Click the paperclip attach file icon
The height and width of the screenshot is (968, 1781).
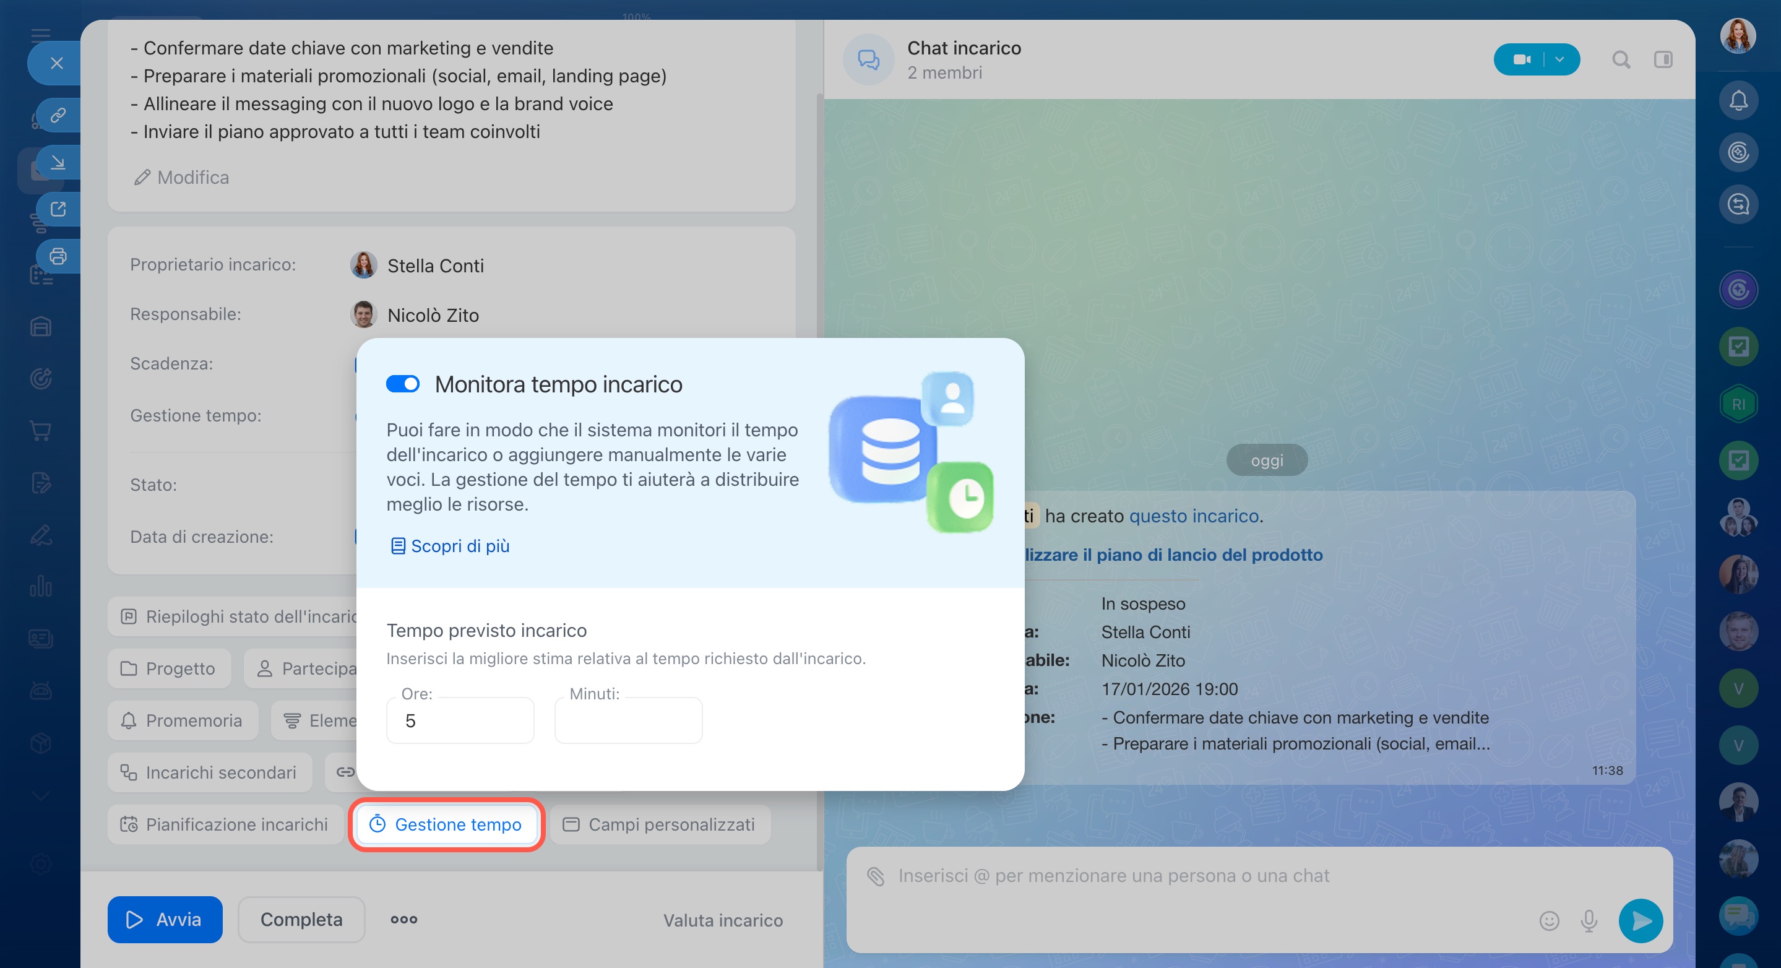[x=875, y=876]
